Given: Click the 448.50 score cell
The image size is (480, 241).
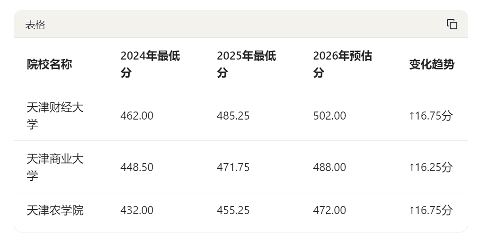Looking at the screenshot, I should [137, 167].
